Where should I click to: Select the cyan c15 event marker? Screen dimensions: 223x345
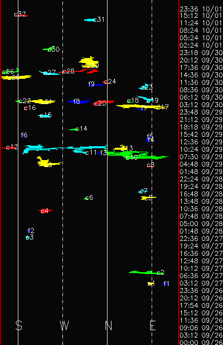45,115
